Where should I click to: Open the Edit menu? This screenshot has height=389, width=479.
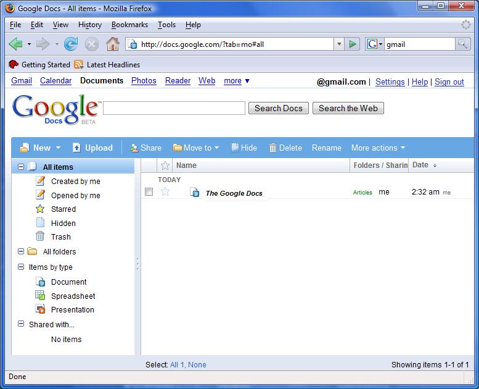[36, 25]
